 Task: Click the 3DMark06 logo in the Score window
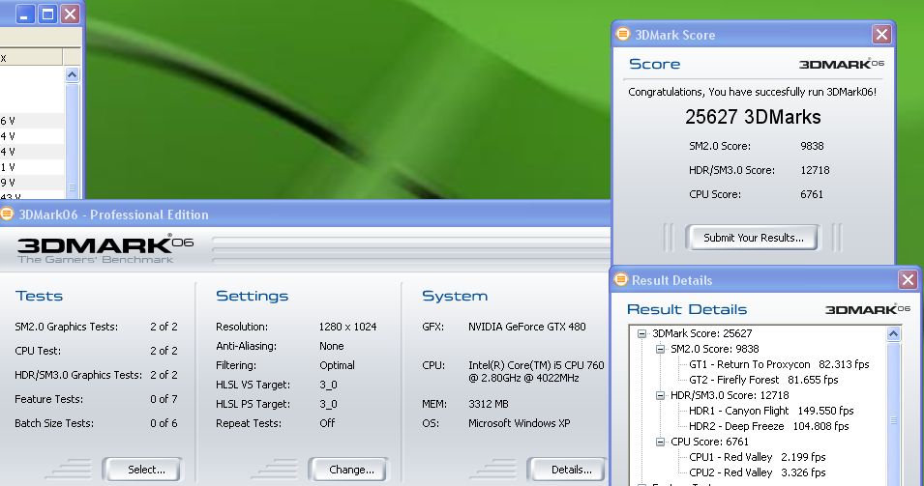(841, 64)
